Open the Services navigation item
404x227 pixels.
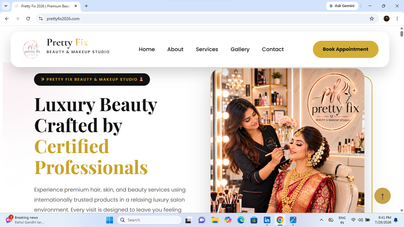pos(207,49)
